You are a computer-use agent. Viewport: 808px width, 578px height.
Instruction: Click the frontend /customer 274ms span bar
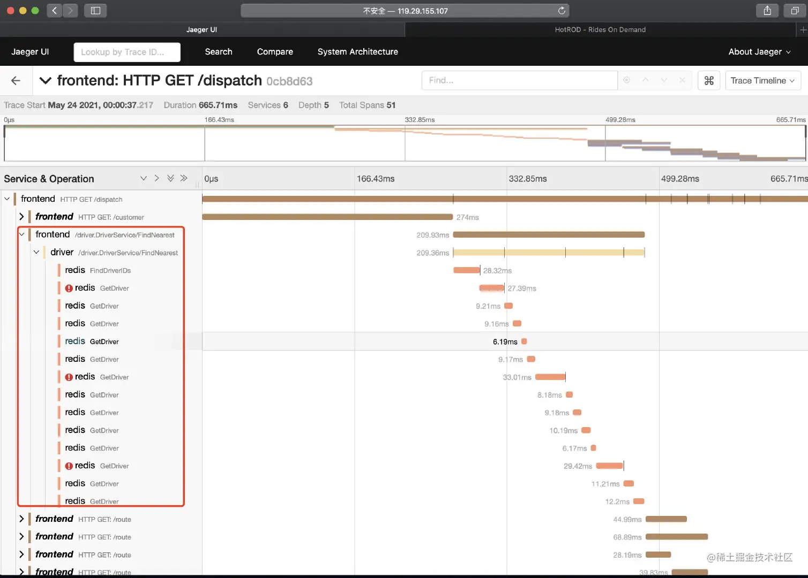point(327,217)
